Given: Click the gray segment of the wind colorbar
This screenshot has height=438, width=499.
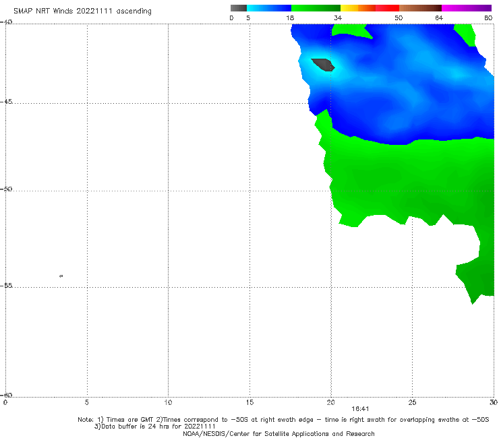Looking at the screenshot, I should coord(239,8).
